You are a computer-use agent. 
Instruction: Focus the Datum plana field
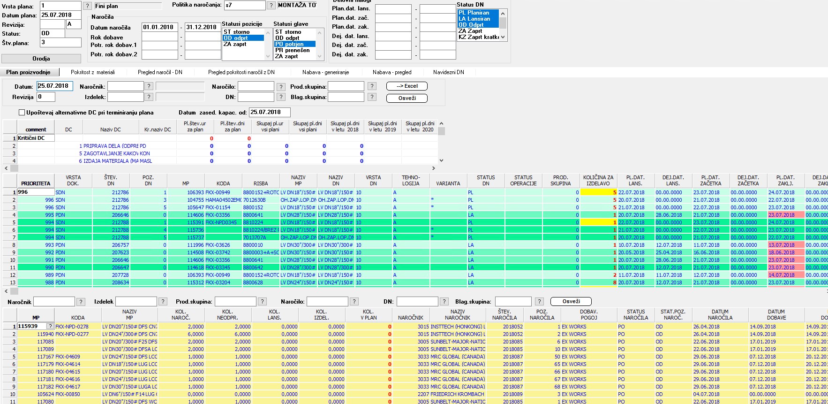tap(60, 15)
